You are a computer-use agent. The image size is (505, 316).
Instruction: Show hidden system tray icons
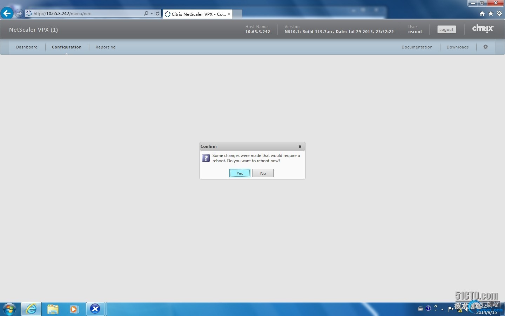point(443,309)
